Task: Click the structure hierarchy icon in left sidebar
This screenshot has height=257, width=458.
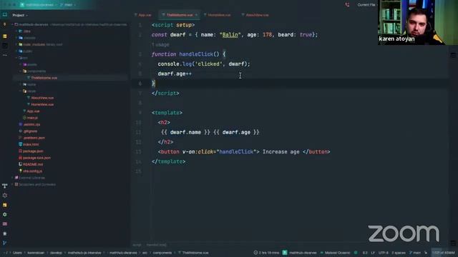Action: point(5,186)
